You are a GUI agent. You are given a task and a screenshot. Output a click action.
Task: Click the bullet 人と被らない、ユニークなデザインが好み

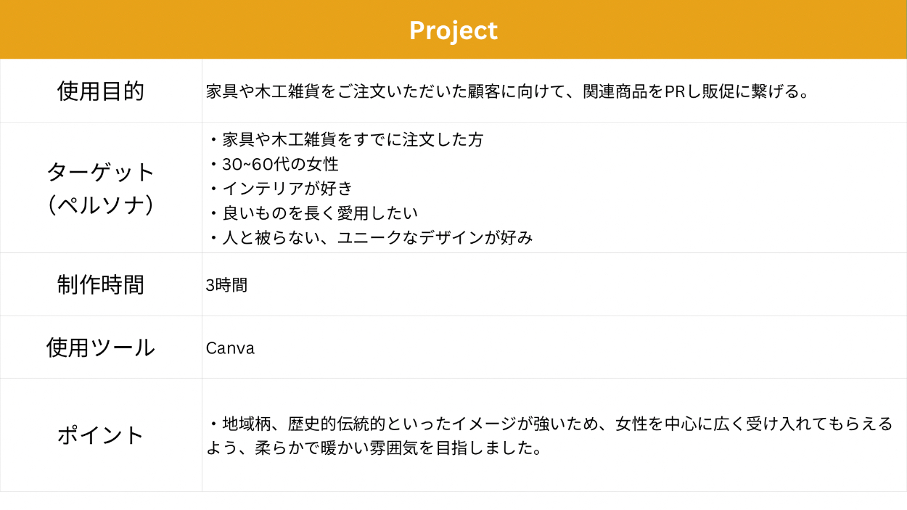pos(377,237)
